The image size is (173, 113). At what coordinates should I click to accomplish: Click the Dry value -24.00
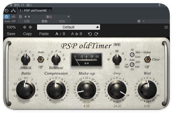[x=117, y=106]
